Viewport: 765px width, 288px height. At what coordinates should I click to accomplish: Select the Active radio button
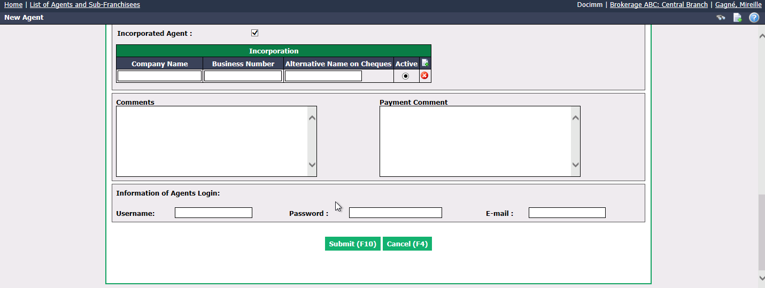[406, 76]
